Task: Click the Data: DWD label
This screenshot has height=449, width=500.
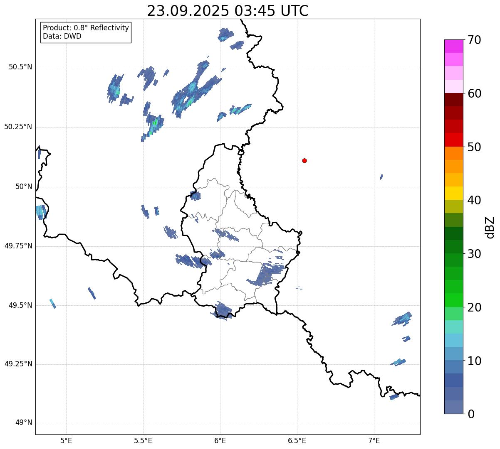Action: point(62,36)
